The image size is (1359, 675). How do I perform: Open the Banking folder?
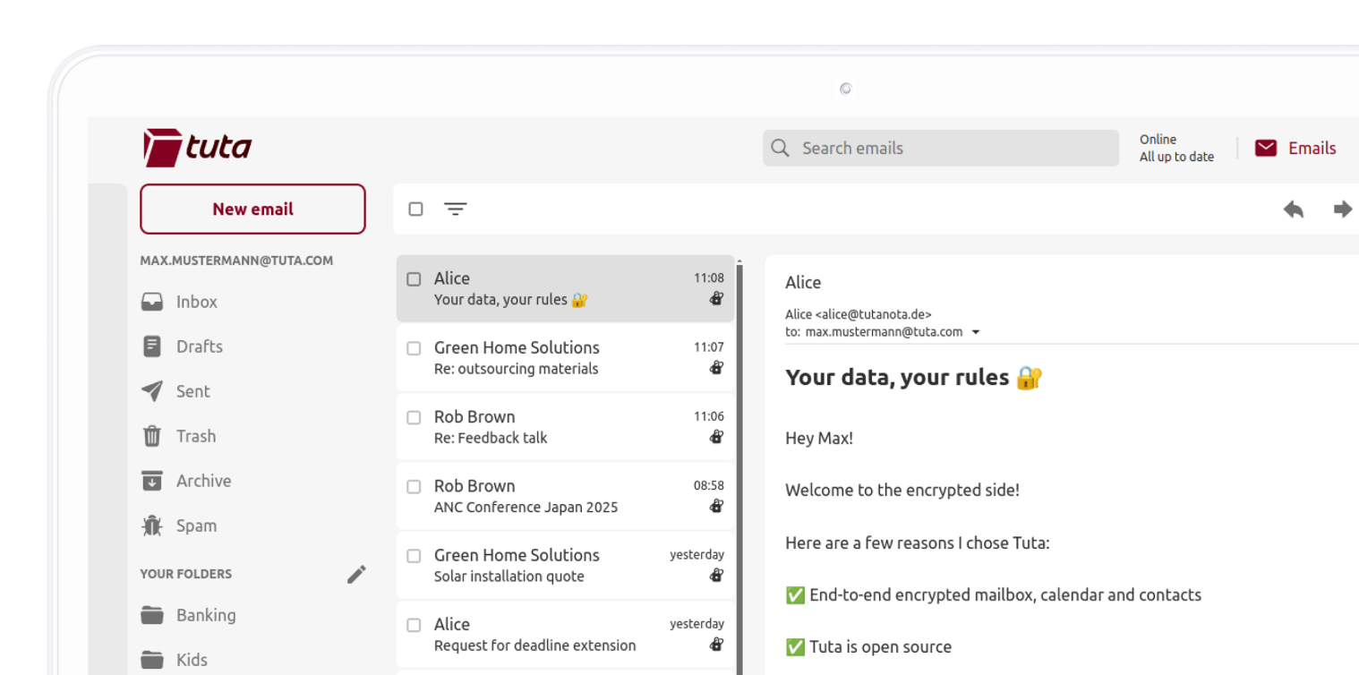(x=205, y=615)
